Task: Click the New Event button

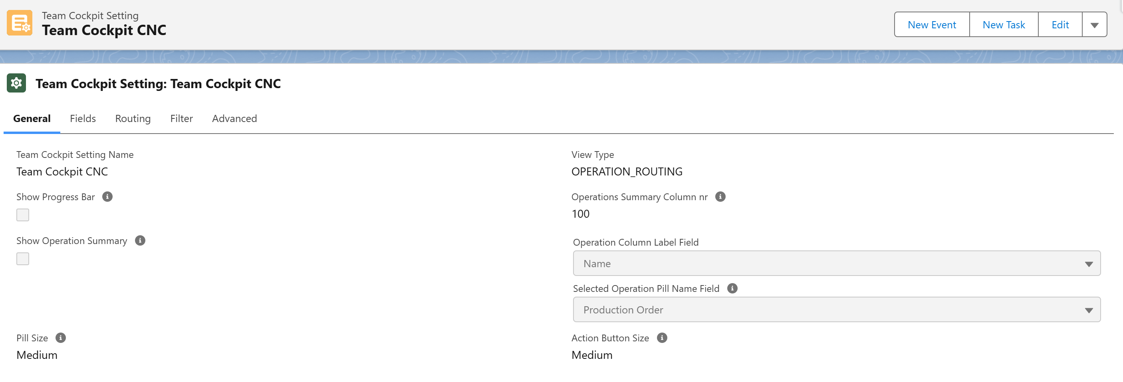Action: 932,25
